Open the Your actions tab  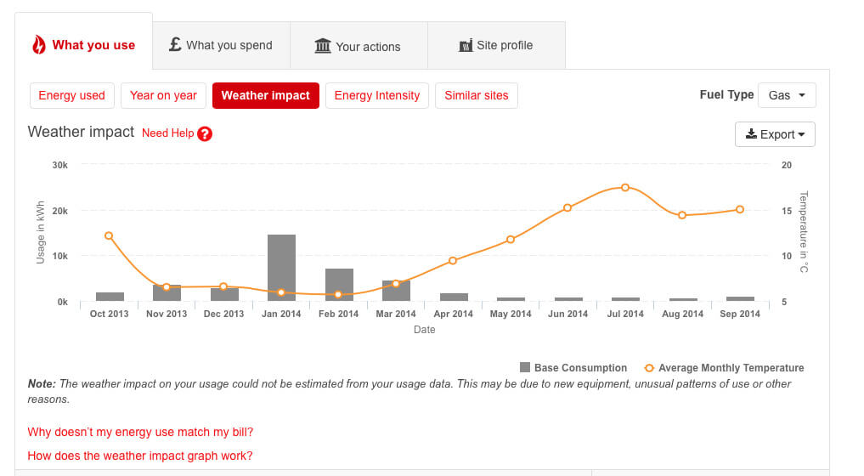point(358,46)
